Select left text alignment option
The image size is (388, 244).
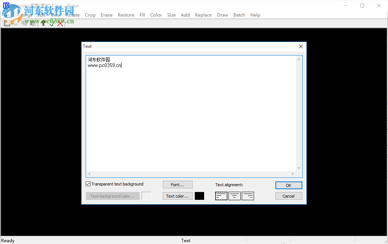[x=221, y=196]
